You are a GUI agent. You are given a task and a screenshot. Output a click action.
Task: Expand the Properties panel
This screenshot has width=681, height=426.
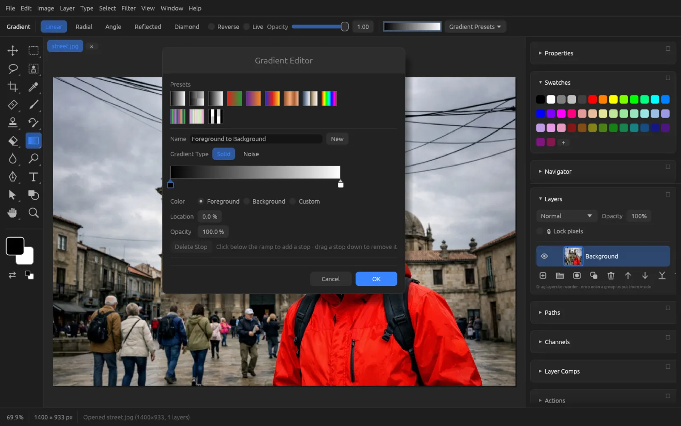click(559, 53)
